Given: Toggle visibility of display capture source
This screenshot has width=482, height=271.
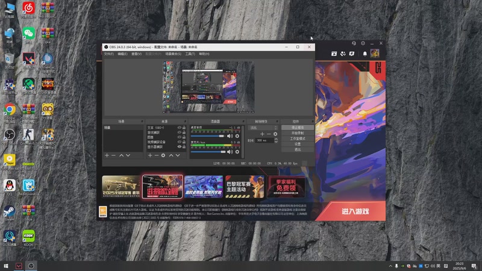Looking at the screenshot, I should point(179,147).
